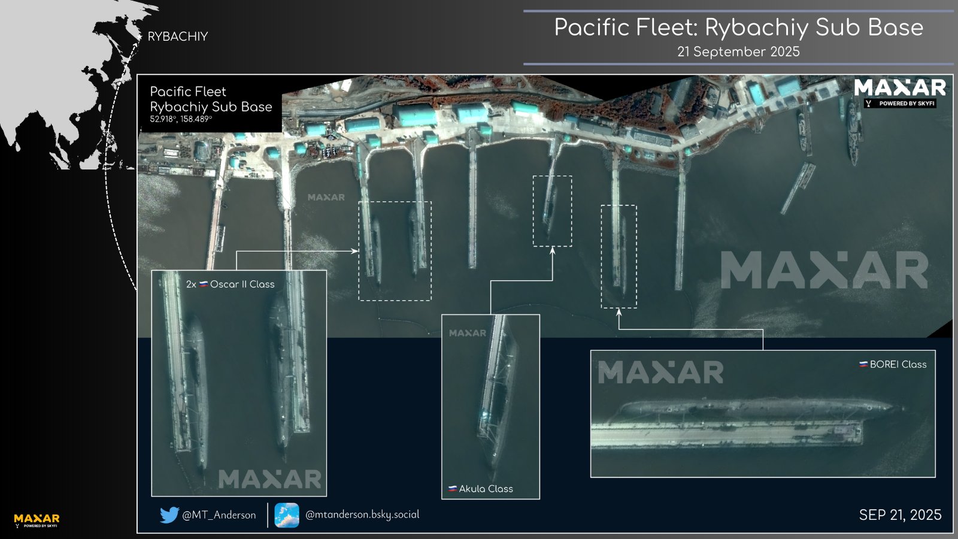Click the Twitter bird icon
The image size is (958, 539).
coord(169,515)
